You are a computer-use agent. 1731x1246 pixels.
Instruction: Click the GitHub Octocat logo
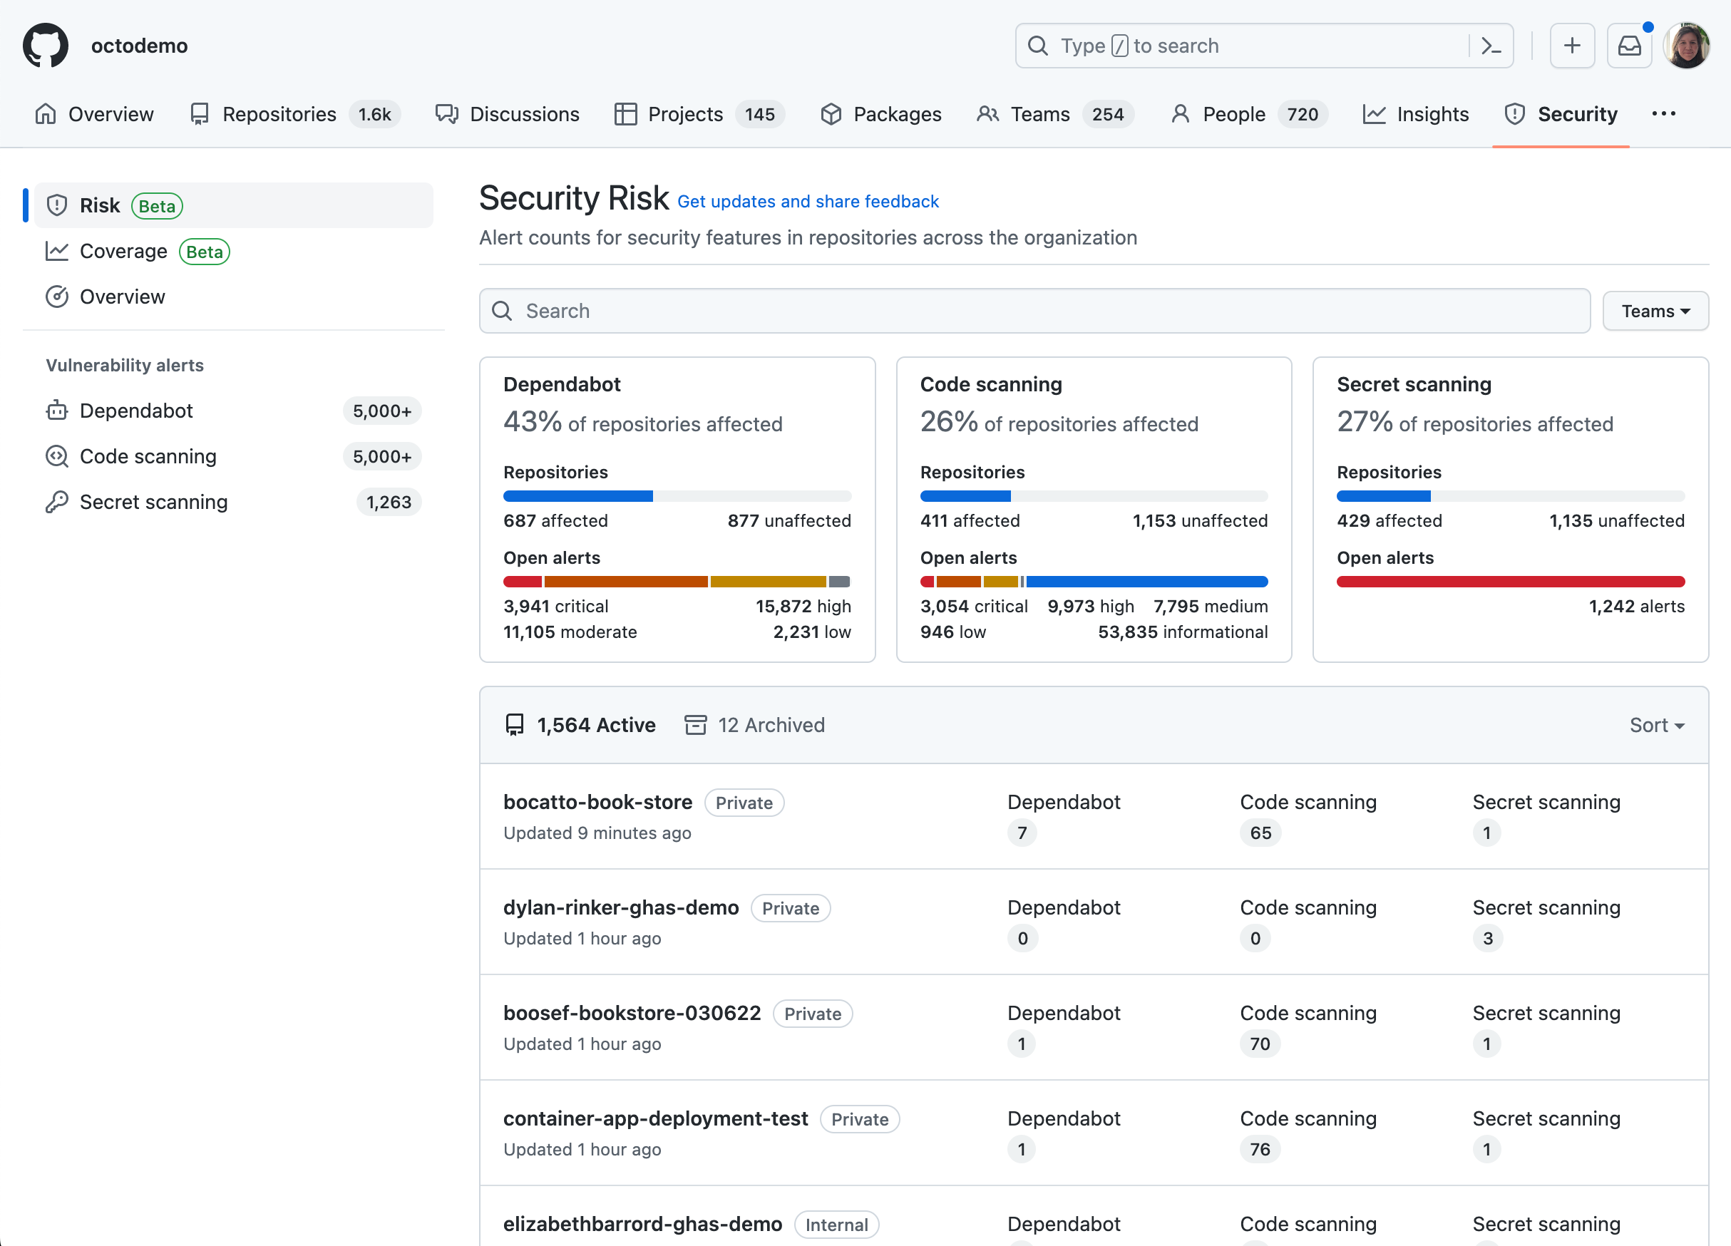(46, 46)
